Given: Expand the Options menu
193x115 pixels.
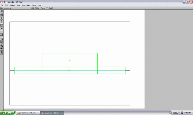Looking at the screenshot, I should tap(12, 5).
